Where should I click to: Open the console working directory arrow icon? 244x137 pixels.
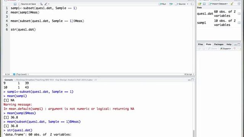coord(96,80)
